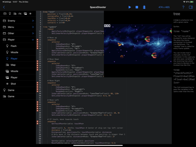Stop the running game
Viewport: 196px width, 147px height.
click(137, 7)
